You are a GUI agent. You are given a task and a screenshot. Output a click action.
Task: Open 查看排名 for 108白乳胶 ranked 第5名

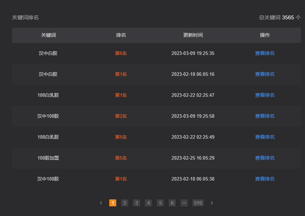265,137
